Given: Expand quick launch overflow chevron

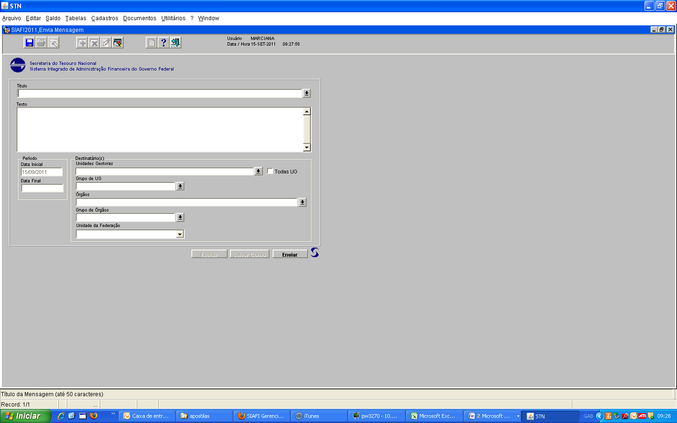Looking at the screenshot, I should [113, 414].
